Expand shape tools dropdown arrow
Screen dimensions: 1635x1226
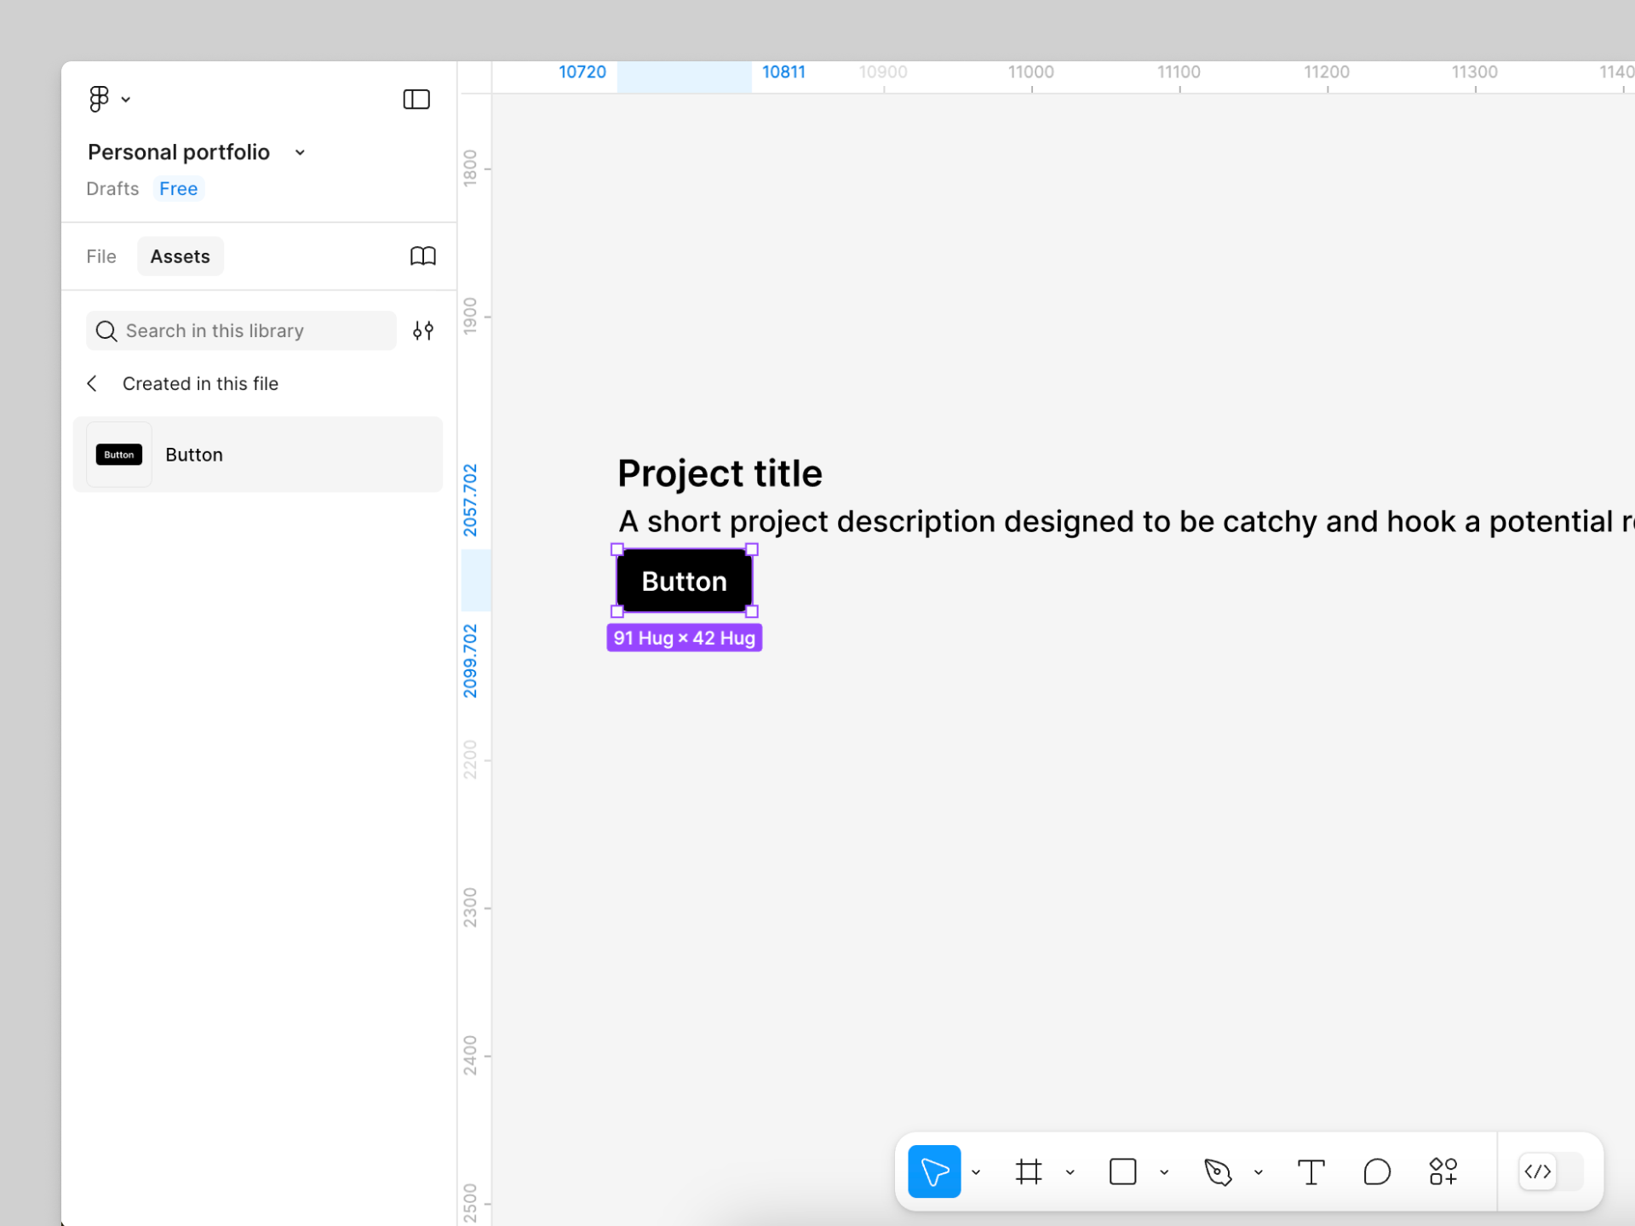click(x=1164, y=1172)
